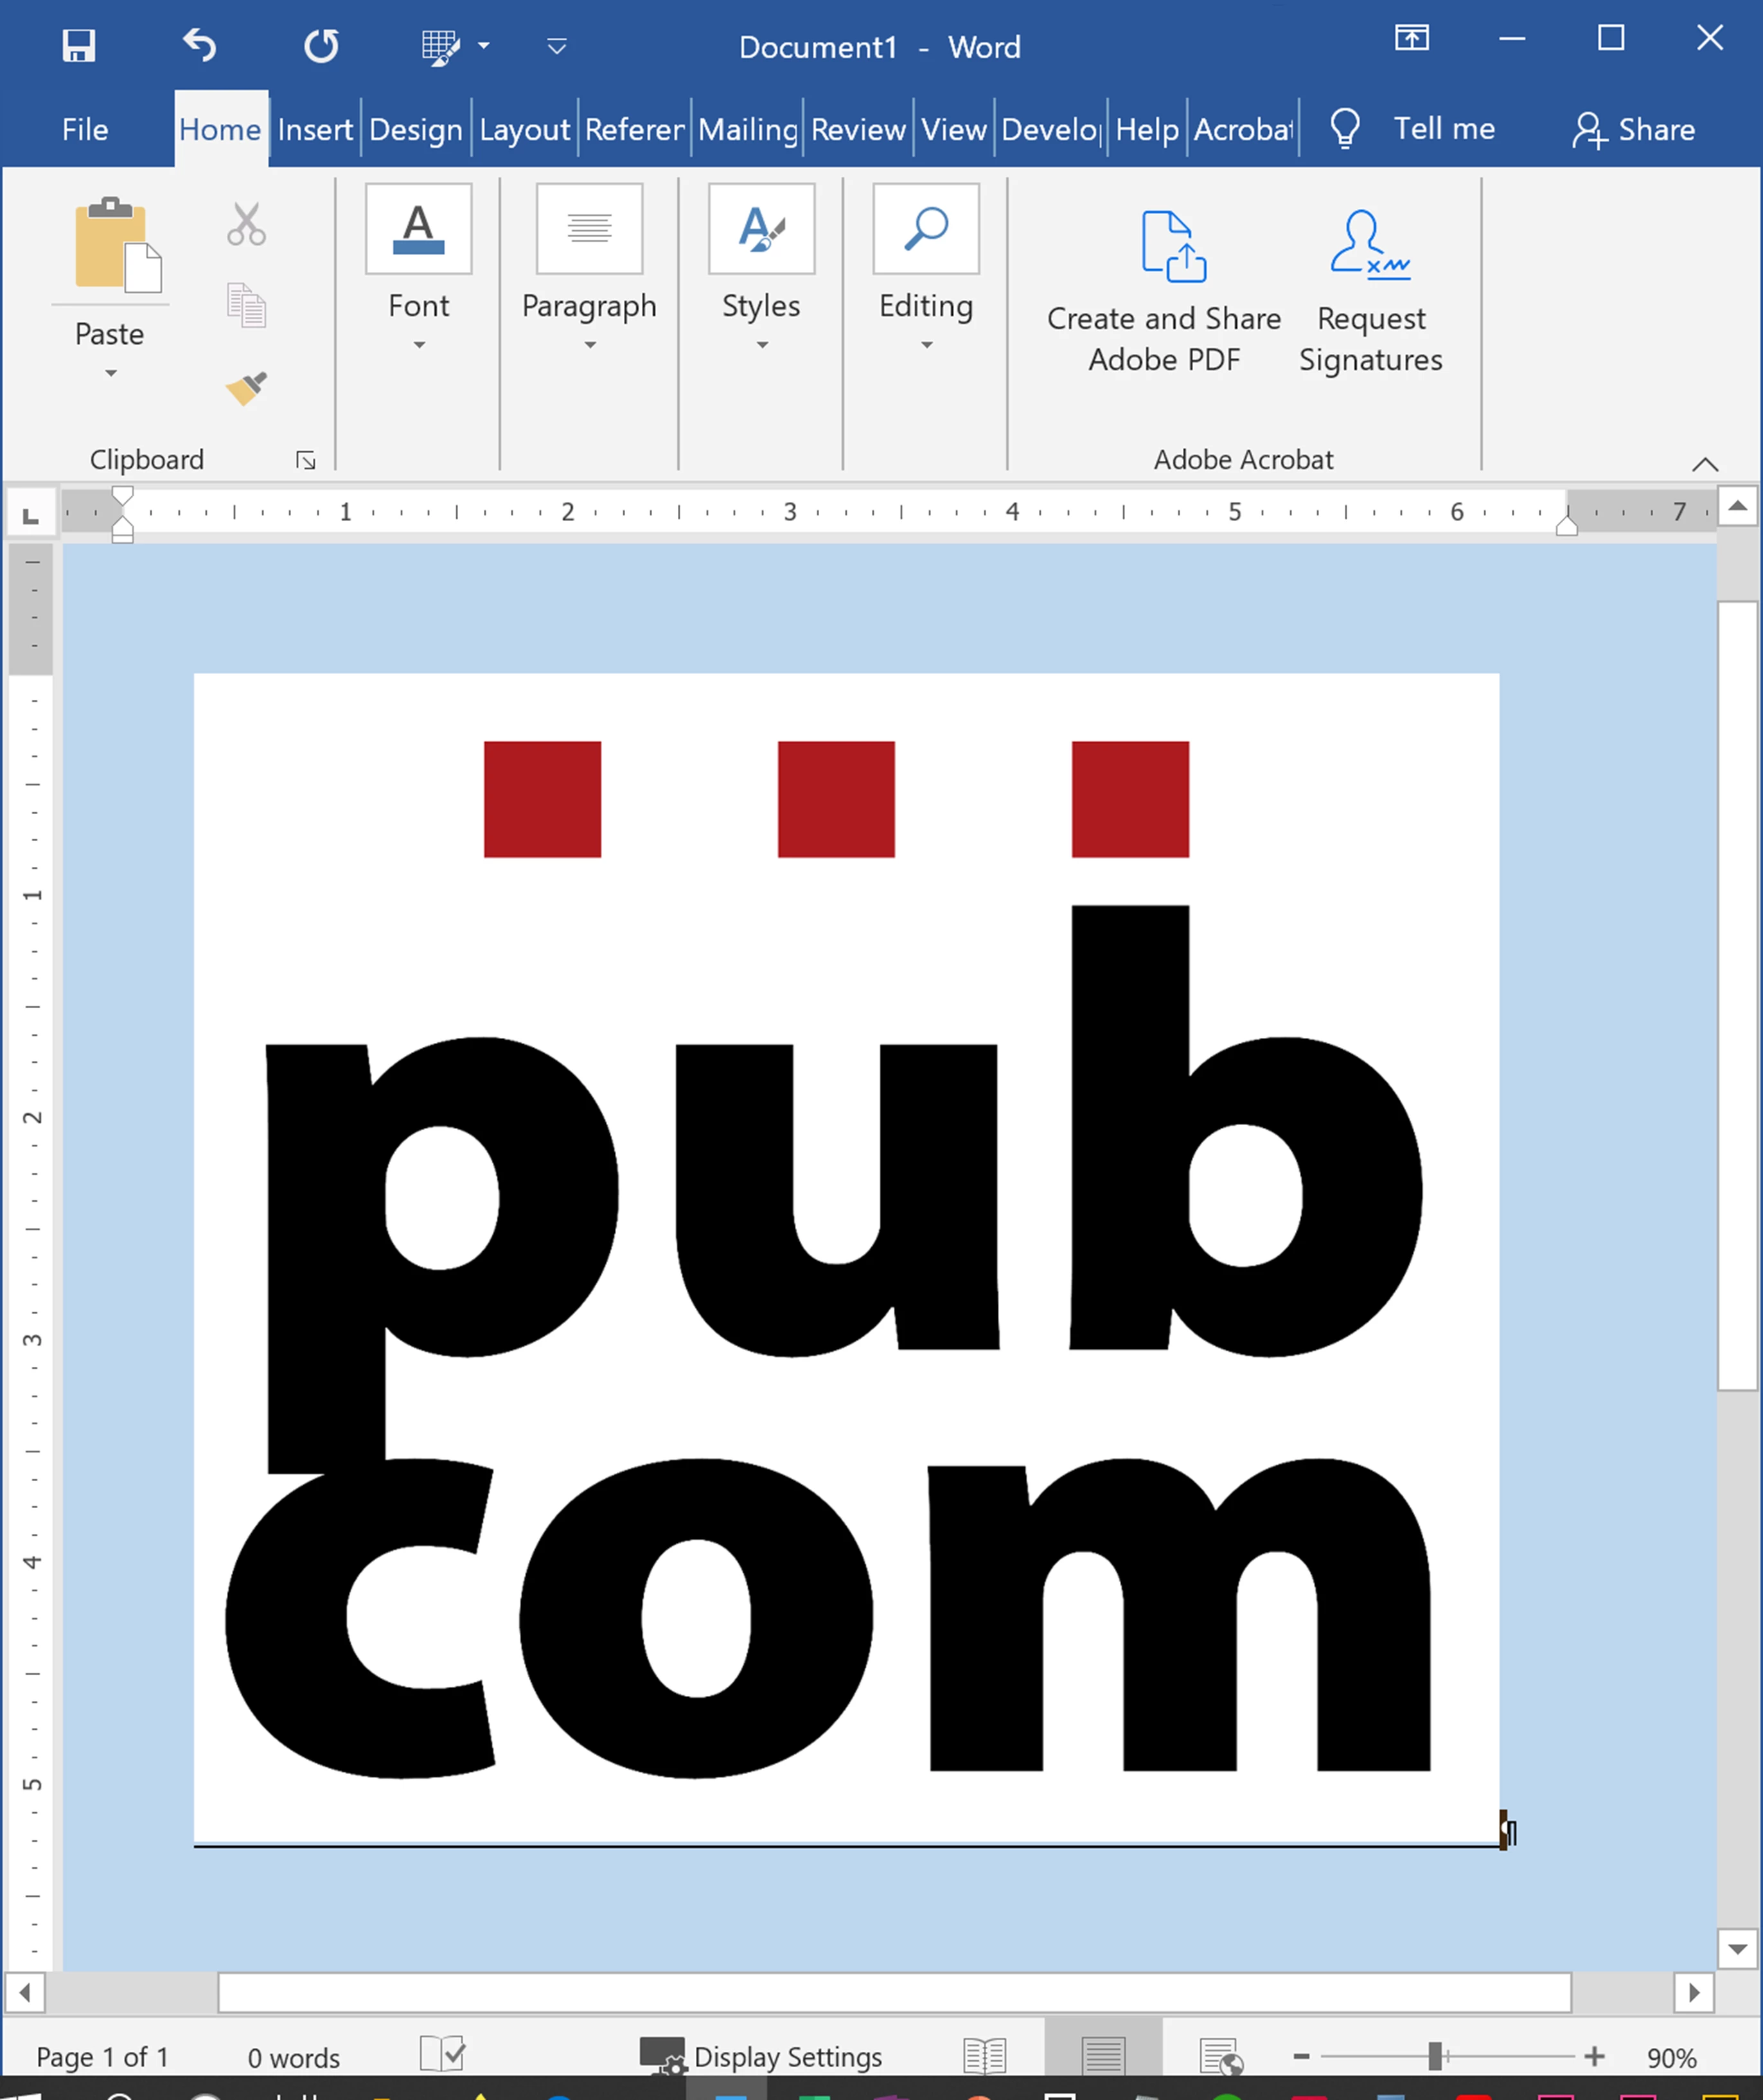Click the zoom slider handle
Image resolution: width=1763 pixels, height=2100 pixels.
1435,2056
